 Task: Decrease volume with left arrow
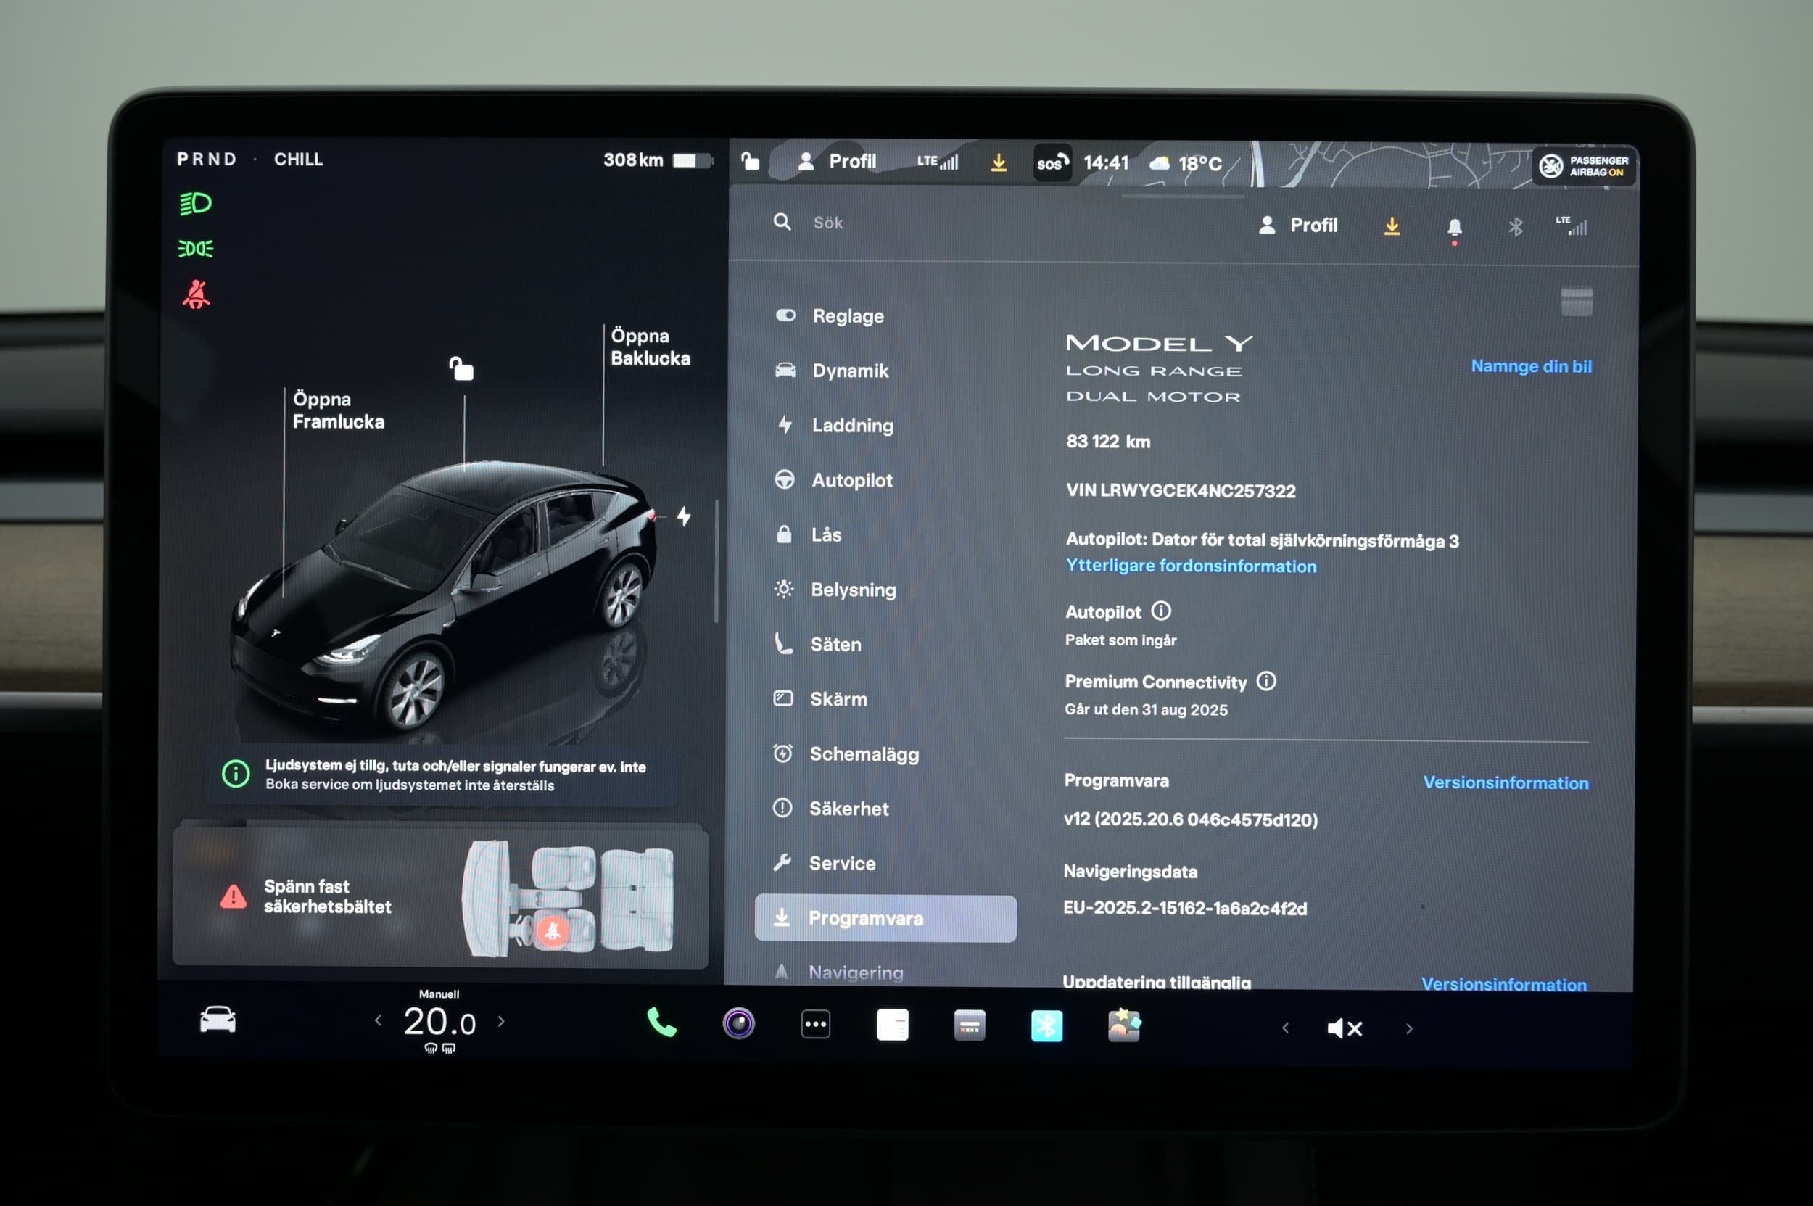1284,1028
